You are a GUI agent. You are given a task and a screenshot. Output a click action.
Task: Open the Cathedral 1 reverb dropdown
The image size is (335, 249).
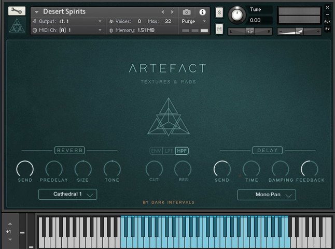click(x=67, y=195)
